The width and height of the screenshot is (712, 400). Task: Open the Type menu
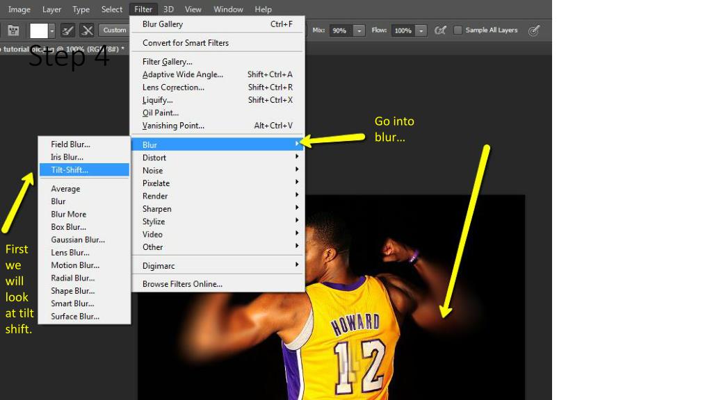pyautogui.click(x=81, y=9)
